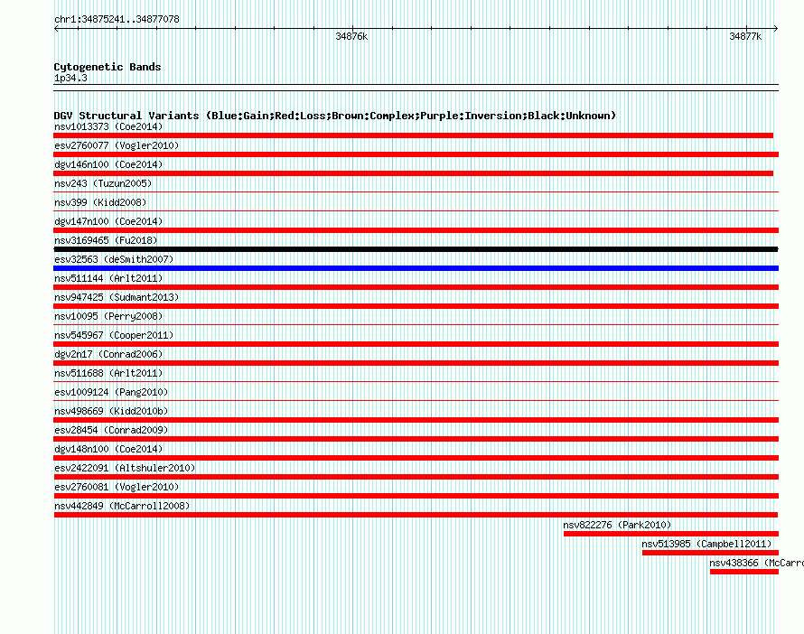Select the nsv545967 (Cooper2011) label
Screen dimensions: 804x634
pos(114,335)
